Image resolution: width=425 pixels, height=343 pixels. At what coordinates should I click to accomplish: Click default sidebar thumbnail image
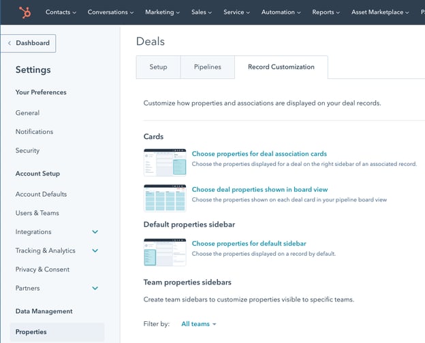coord(164,252)
